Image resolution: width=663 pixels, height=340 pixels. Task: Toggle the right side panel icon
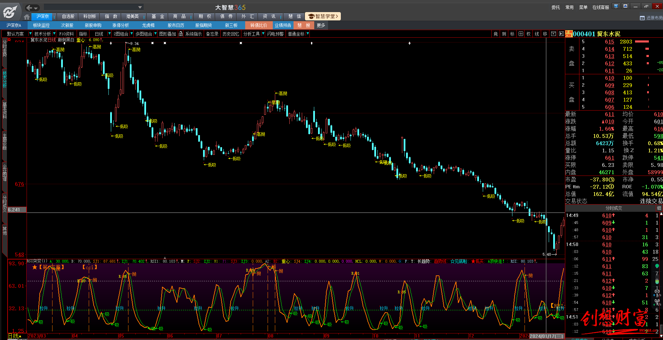[561, 34]
